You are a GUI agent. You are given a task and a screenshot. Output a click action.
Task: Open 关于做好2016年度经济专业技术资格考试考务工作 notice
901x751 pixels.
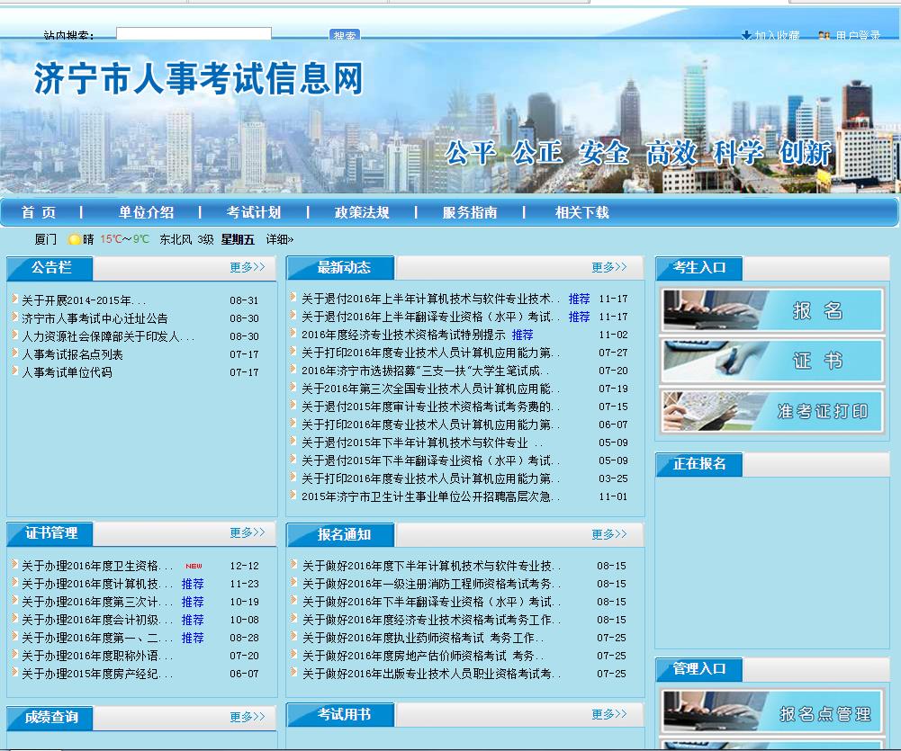[431, 620]
